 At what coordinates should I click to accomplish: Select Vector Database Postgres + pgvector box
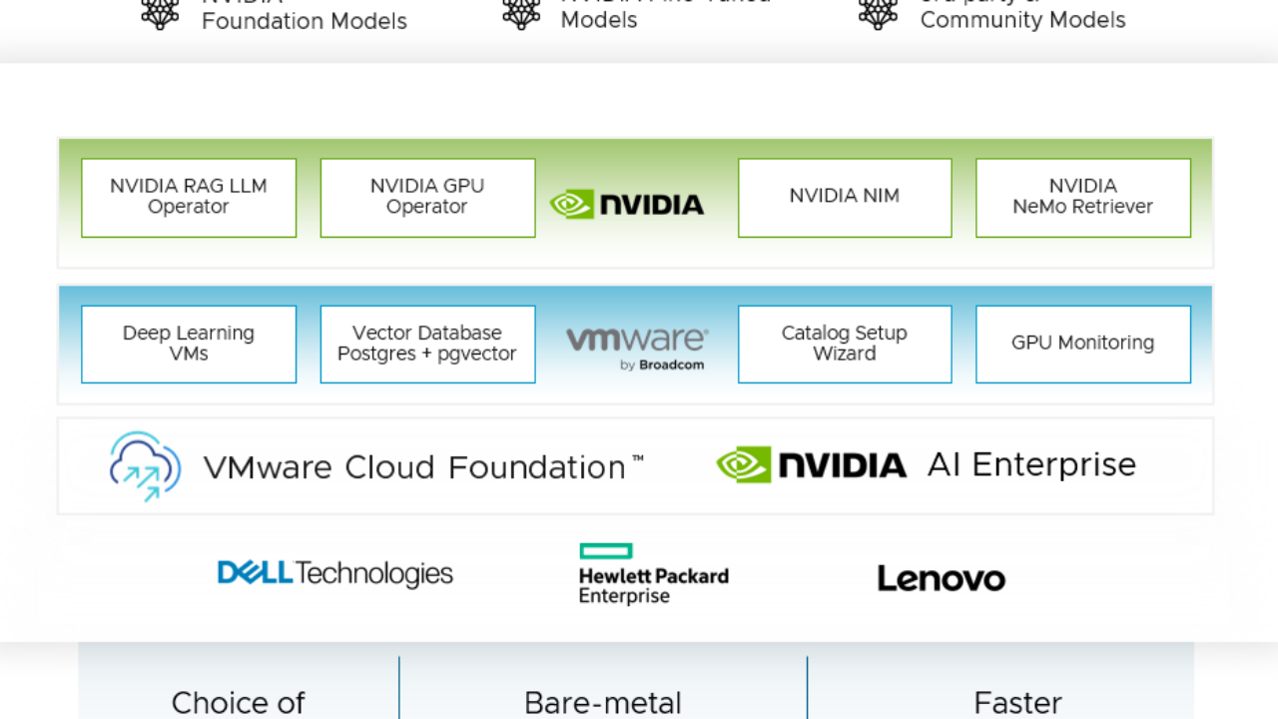[427, 345]
